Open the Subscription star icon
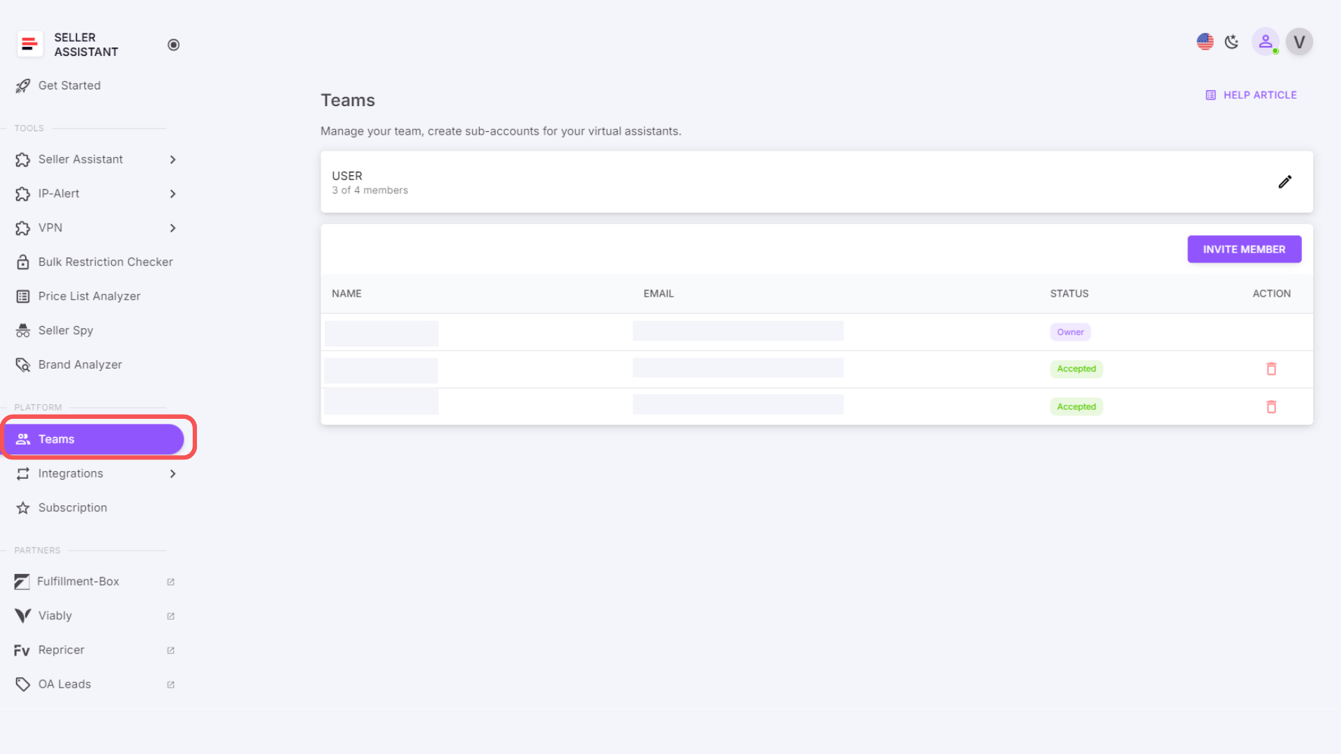The width and height of the screenshot is (1341, 754). click(x=23, y=508)
